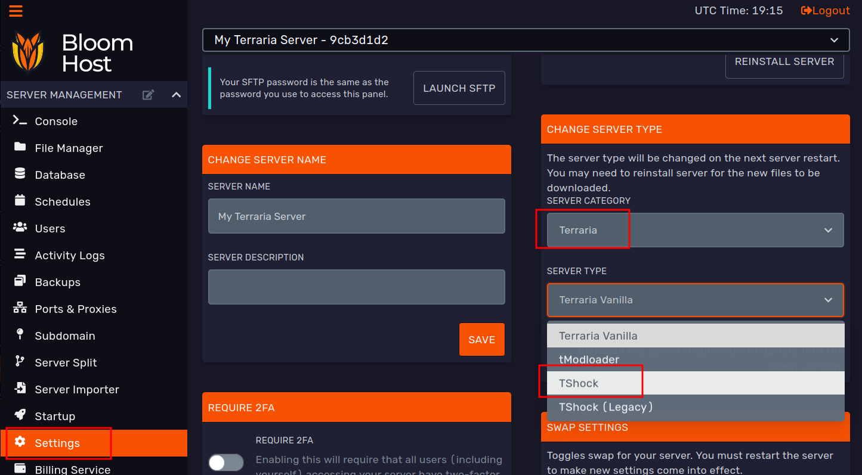Open the Ports & Proxies icon
862x475 pixels.
(x=20, y=309)
